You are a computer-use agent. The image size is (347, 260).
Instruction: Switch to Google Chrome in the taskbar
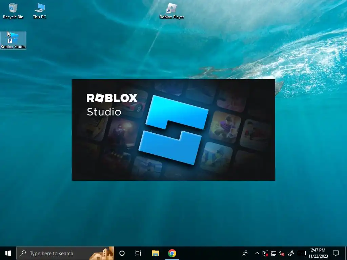coord(172,253)
